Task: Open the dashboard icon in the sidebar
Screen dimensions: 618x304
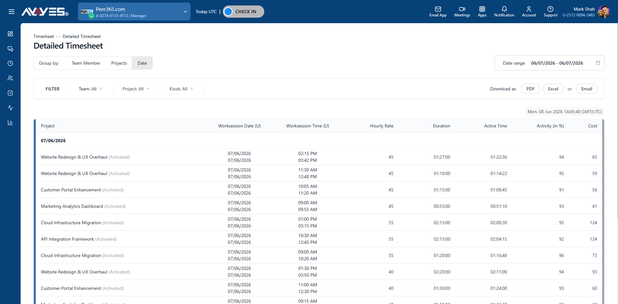Action: tap(10, 34)
